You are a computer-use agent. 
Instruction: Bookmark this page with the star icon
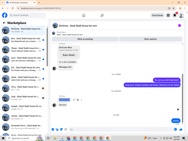click(x=173, y=8)
